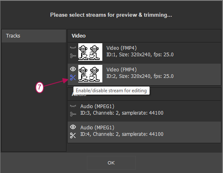Click the empty Tracks list area
This screenshot has height=173, width=223.
(34, 97)
